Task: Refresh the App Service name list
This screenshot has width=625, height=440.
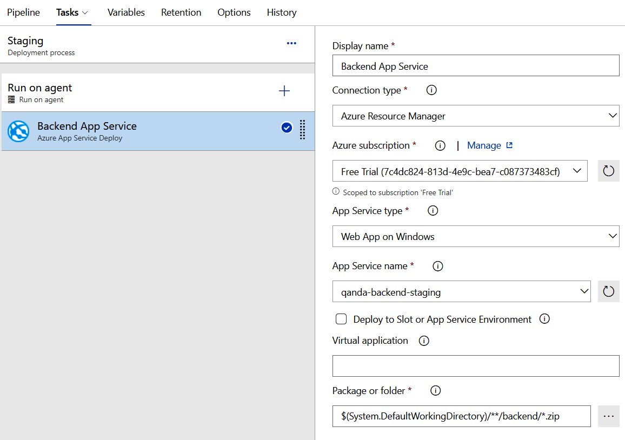Action: coord(608,292)
